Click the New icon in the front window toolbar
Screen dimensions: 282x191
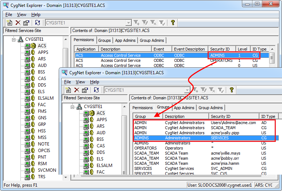click(x=68, y=90)
